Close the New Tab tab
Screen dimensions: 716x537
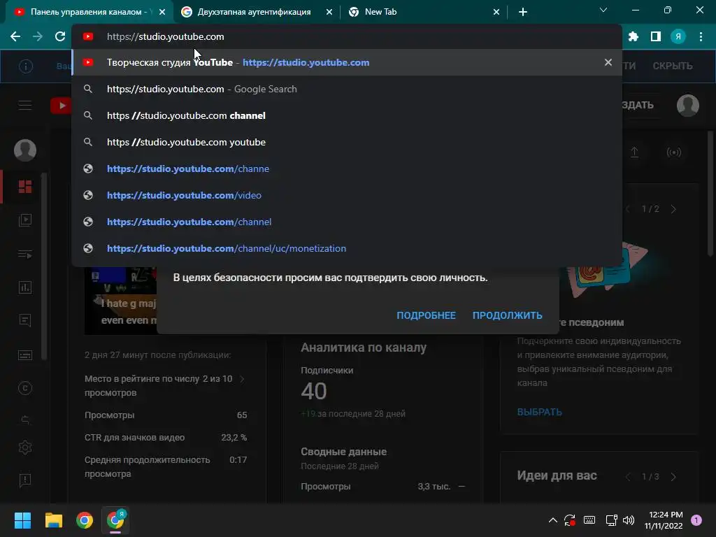point(496,13)
